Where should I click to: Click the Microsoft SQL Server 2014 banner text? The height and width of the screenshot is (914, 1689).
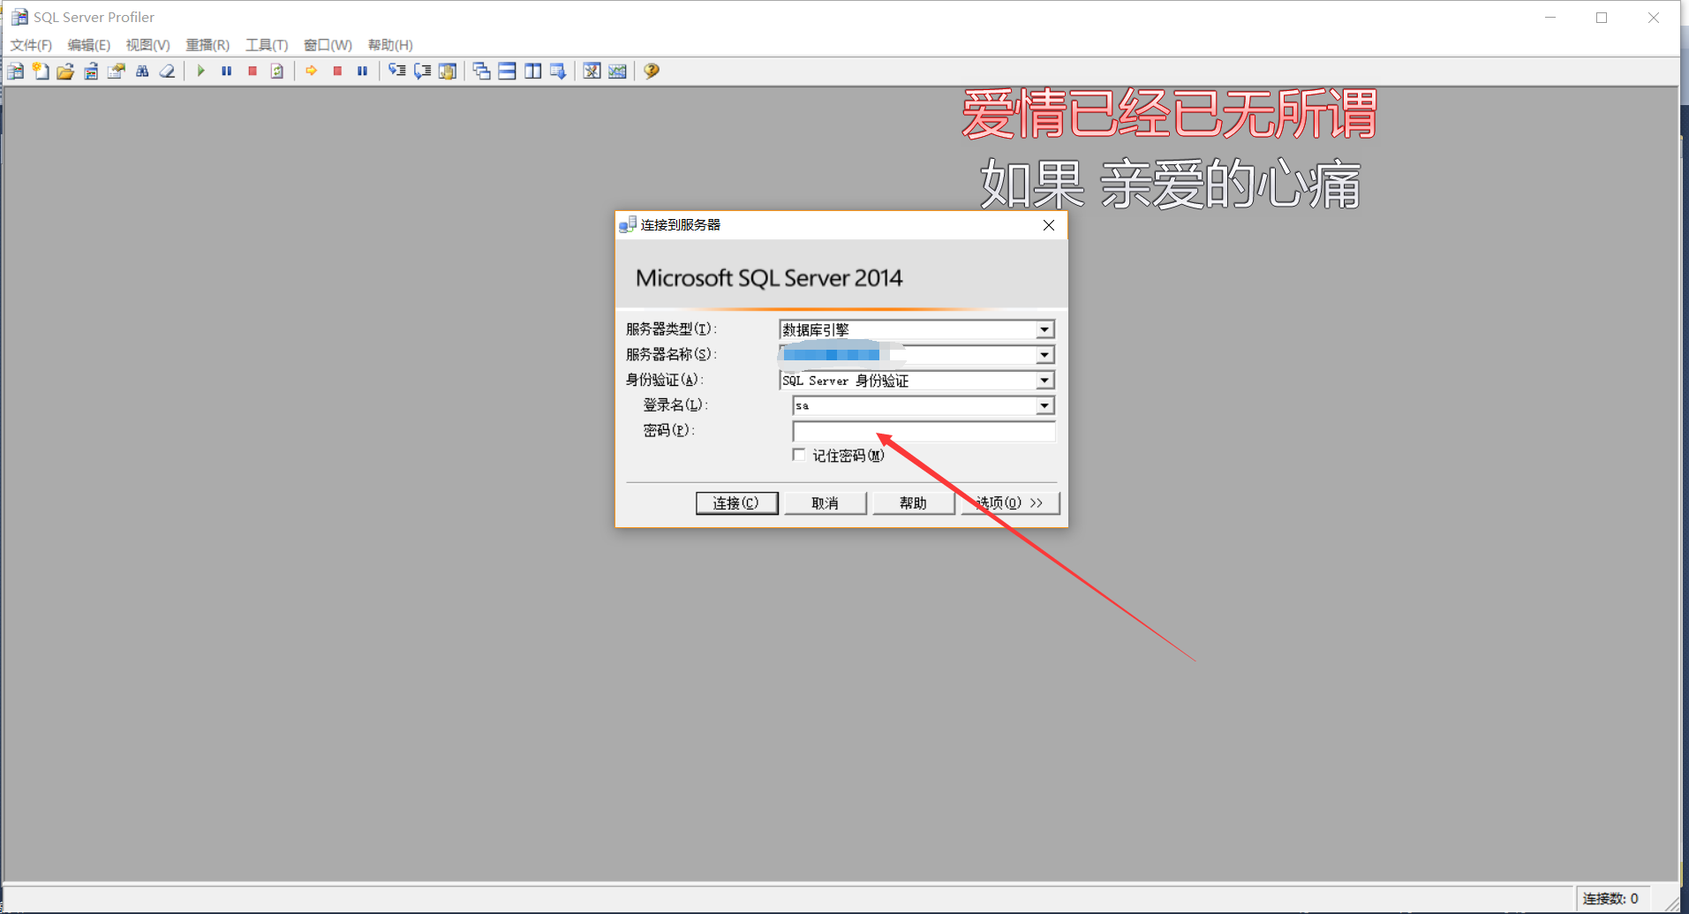(769, 278)
